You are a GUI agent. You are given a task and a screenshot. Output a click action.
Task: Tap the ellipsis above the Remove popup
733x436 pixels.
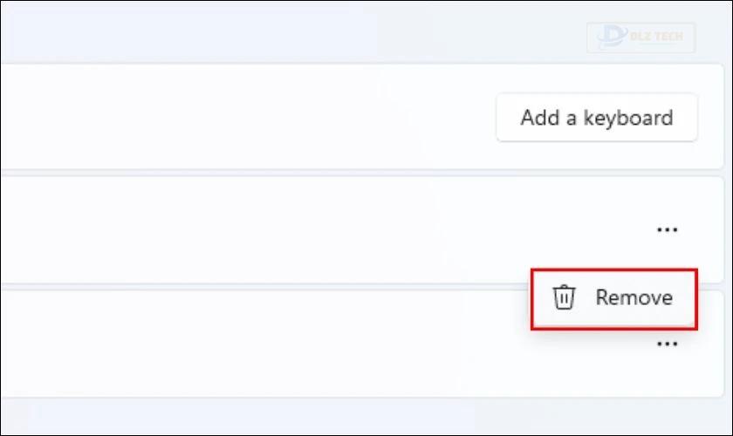667,229
